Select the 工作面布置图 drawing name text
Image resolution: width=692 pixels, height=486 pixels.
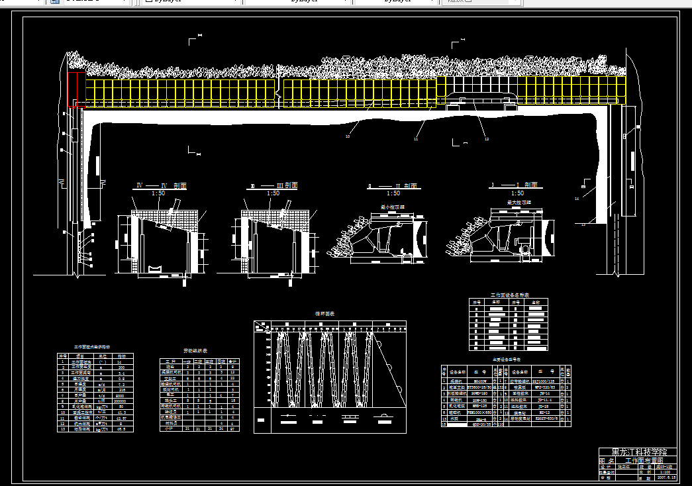[644, 460]
